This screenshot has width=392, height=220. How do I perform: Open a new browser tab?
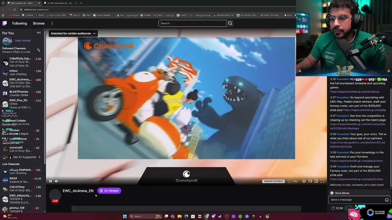click(x=81, y=3)
